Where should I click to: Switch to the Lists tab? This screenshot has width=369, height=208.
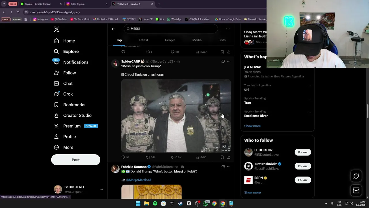click(222, 40)
